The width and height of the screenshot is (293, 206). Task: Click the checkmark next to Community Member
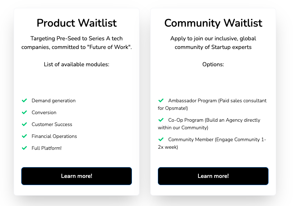click(x=161, y=139)
